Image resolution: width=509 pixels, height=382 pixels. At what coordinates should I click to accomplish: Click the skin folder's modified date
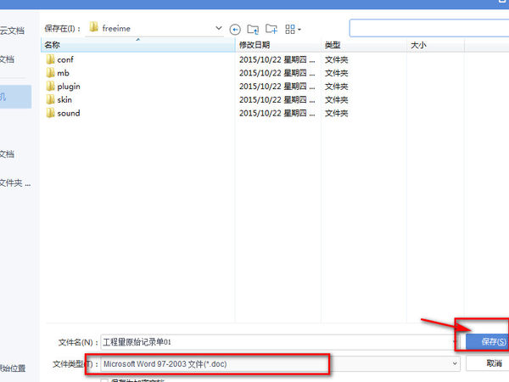[x=277, y=99]
